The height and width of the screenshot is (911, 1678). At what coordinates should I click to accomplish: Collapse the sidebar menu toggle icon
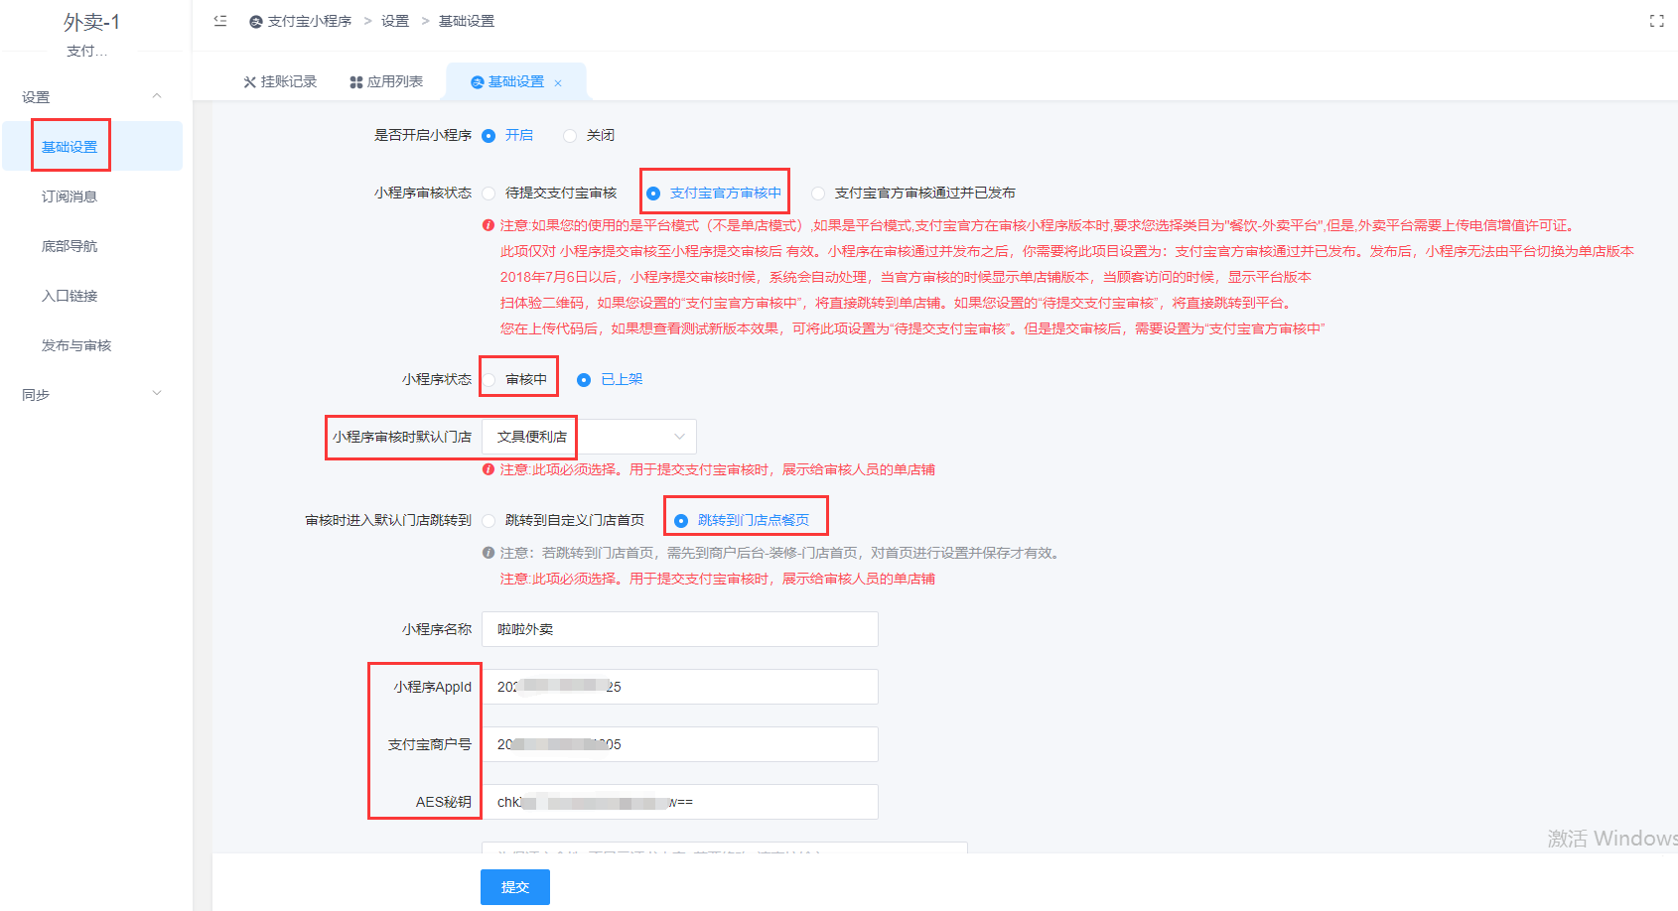click(220, 21)
